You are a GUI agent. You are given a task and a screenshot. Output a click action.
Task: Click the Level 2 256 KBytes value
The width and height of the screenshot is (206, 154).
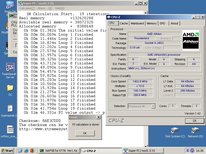click(188, 91)
